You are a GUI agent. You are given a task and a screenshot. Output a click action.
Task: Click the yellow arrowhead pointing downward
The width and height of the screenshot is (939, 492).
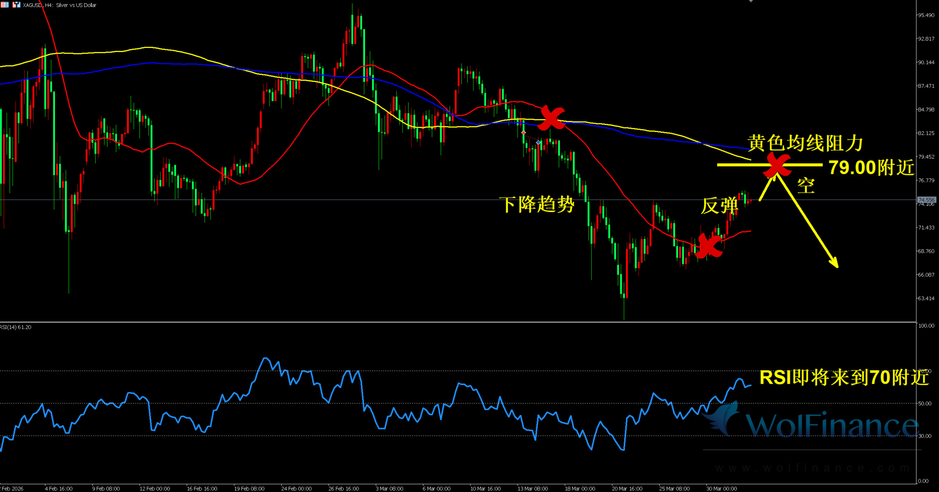[834, 263]
